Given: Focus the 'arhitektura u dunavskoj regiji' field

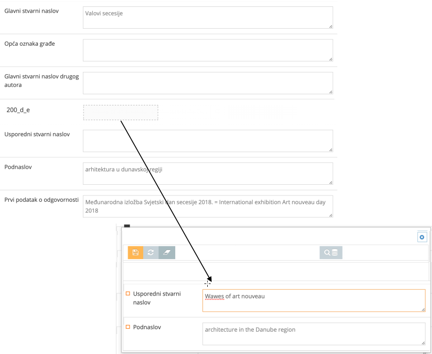Looking at the screenshot, I should (x=208, y=173).
